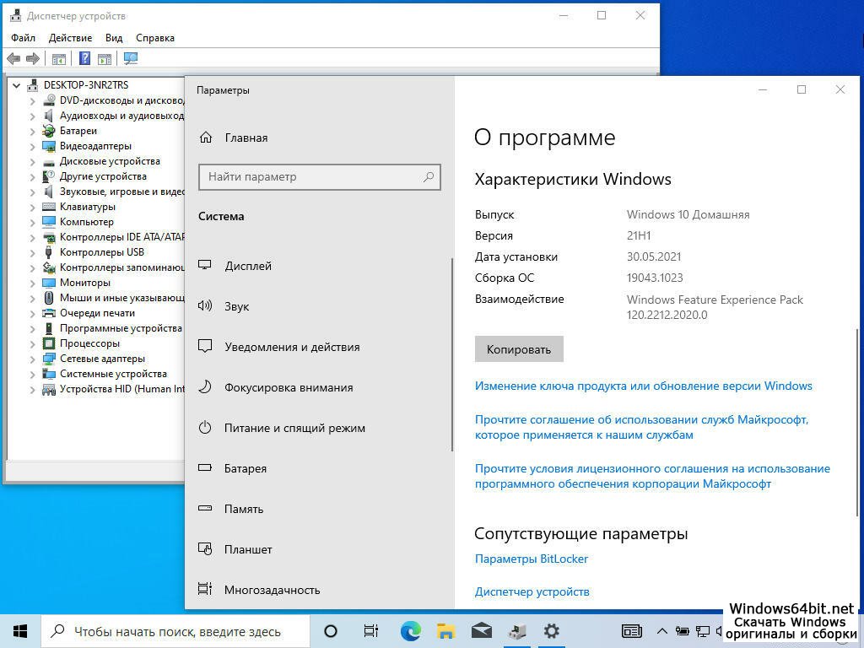This screenshot has width=864, height=648.
Task: Click the Scan for hardware changes toolbar icon
Action: point(131,58)
